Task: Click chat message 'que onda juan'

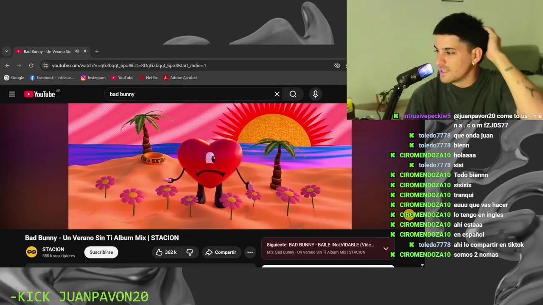Action: (x=473, y=136)
